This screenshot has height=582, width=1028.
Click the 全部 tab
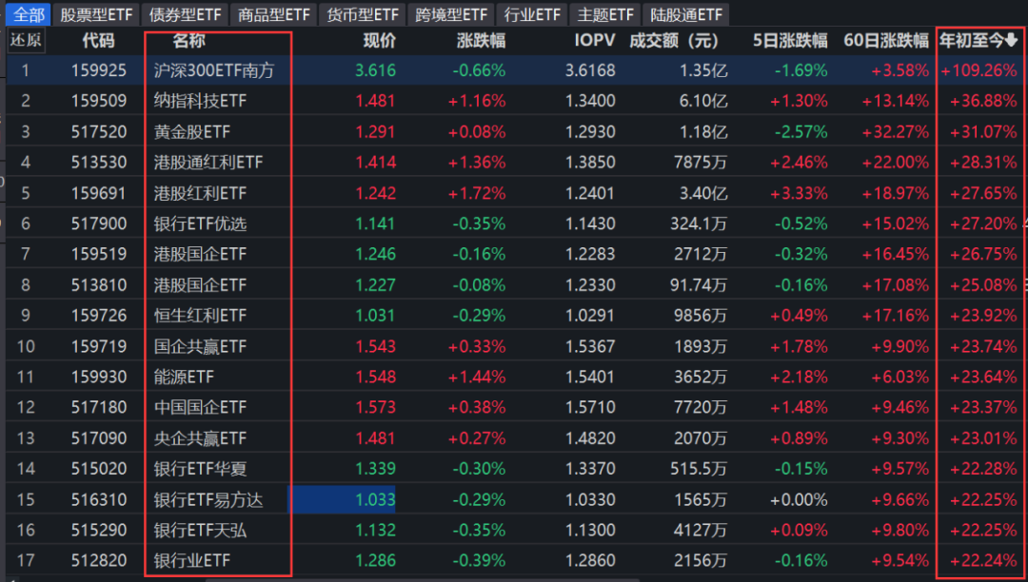click(x=29, y=14)
